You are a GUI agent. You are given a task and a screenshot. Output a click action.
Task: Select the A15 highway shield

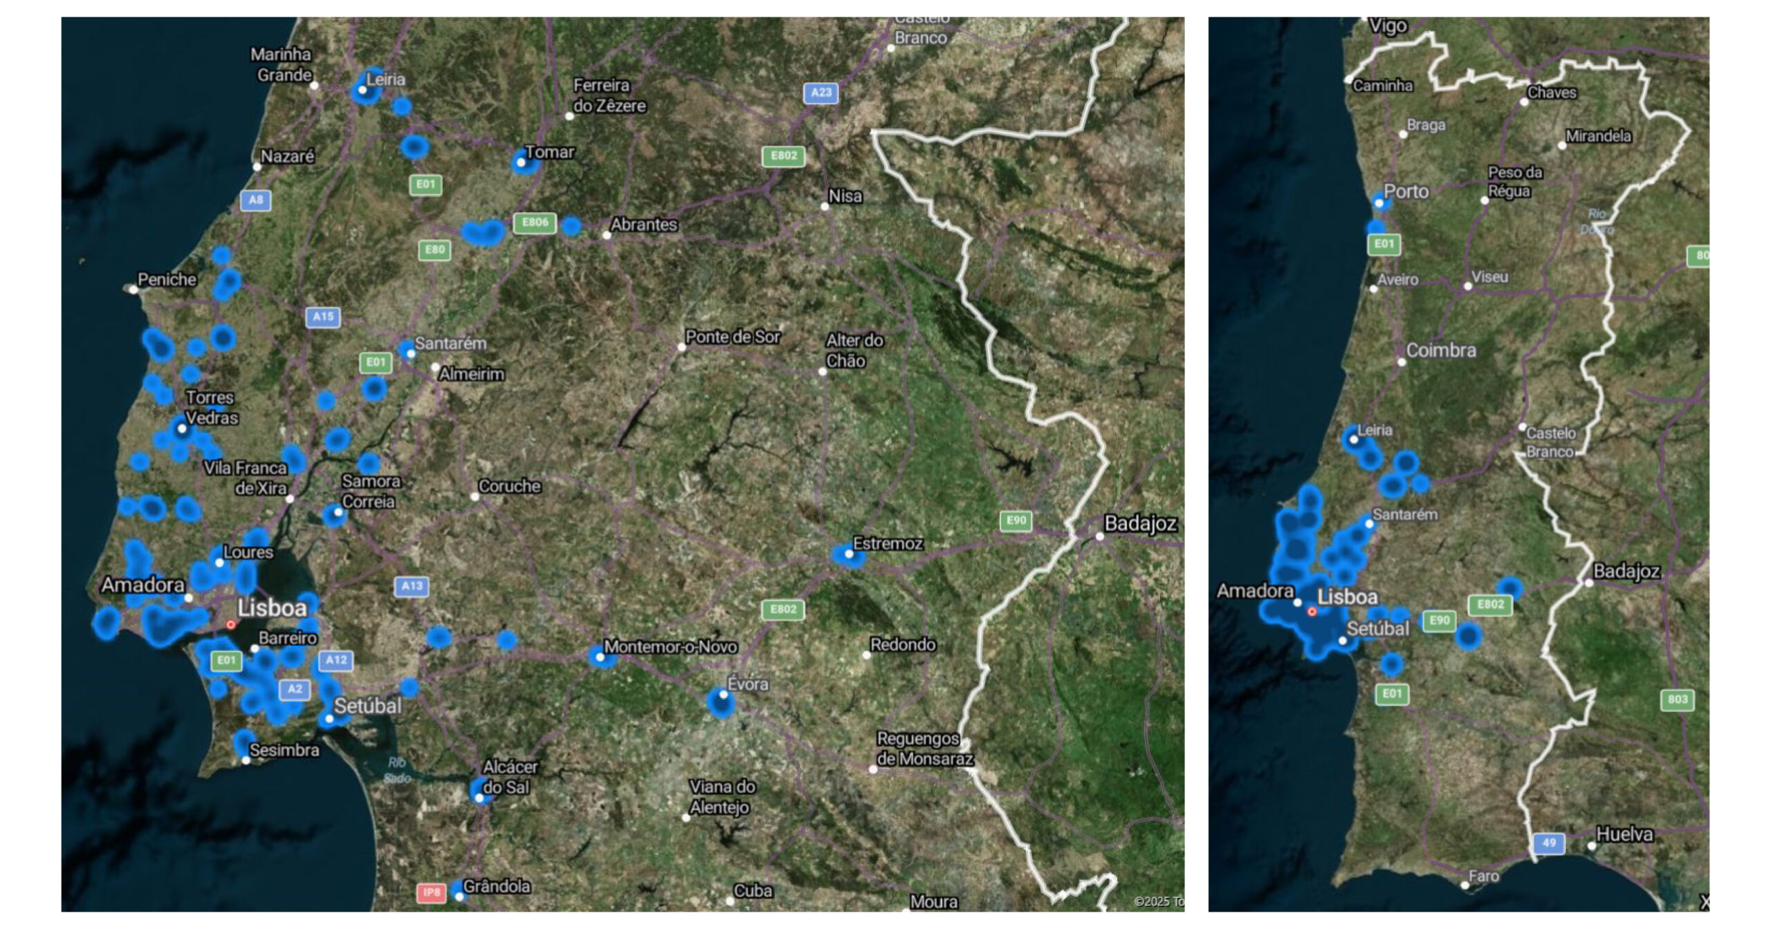pos(323,317)
